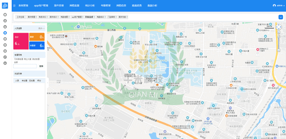Open the admin account dropdown

279,6
